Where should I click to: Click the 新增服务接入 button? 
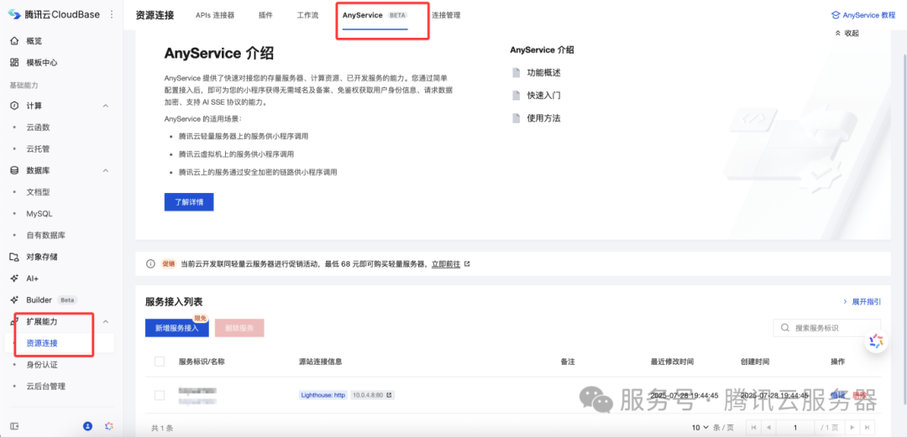(x=177, y=328)
